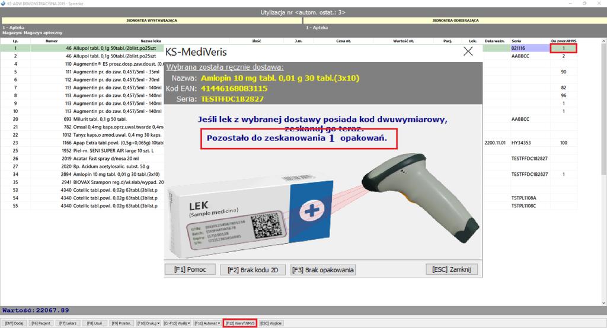Click the Wartość: 22067.89 total in status bar
The image size is (607, 328).
pyautogui.click(x=36, y=310)
